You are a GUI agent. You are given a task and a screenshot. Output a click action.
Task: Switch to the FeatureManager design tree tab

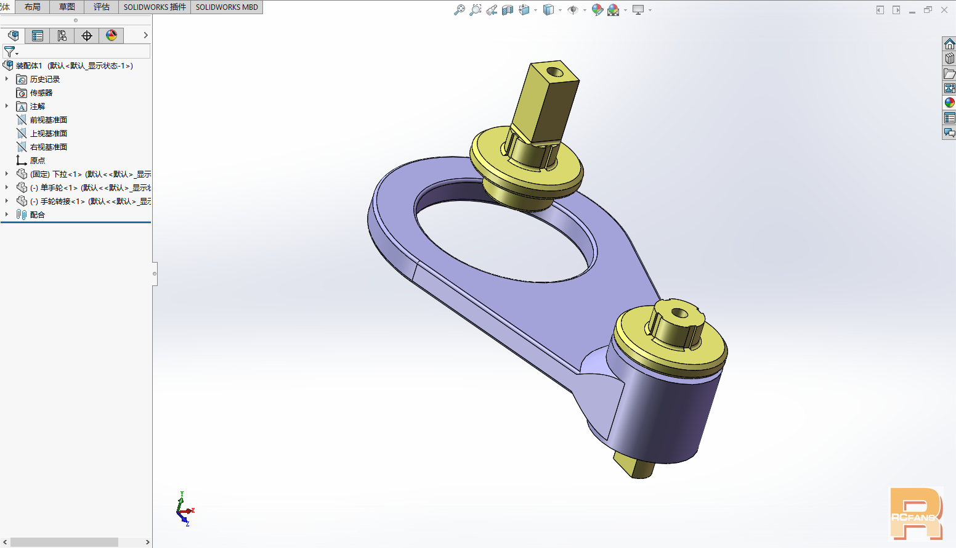[13, 36]
